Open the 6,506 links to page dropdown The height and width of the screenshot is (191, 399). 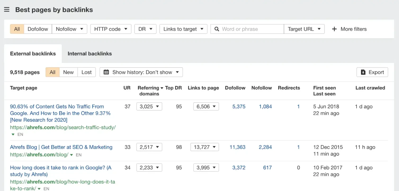pos(206,106)
